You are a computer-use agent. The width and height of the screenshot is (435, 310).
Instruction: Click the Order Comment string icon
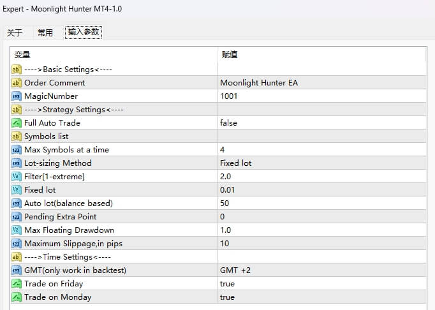[x=17, y=83]
